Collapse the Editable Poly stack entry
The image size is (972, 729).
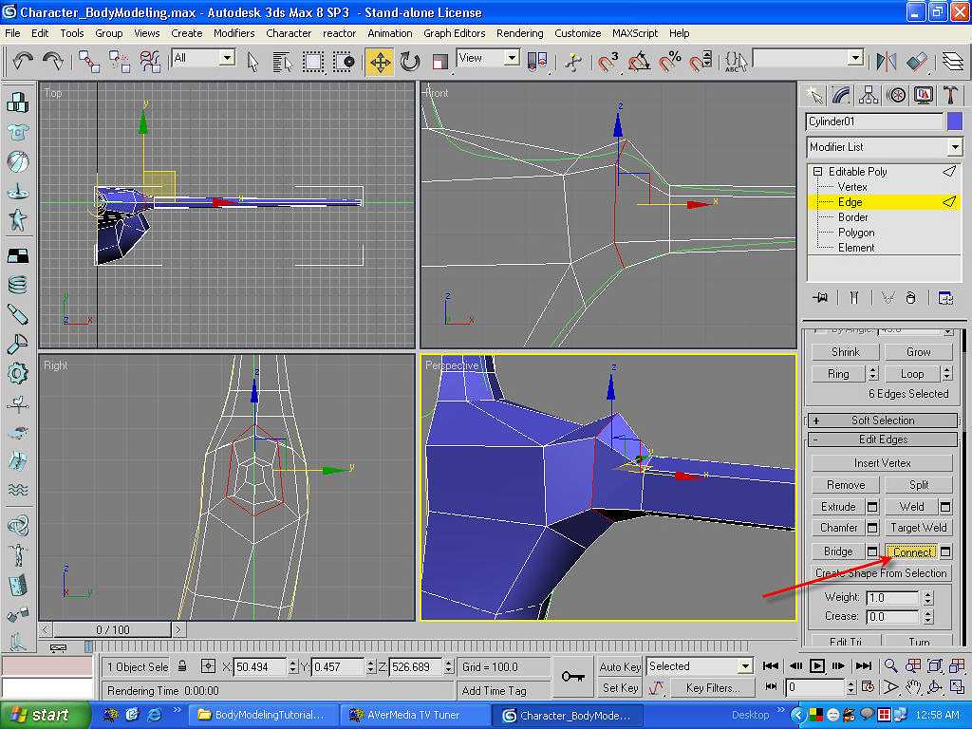pos(817,171)
